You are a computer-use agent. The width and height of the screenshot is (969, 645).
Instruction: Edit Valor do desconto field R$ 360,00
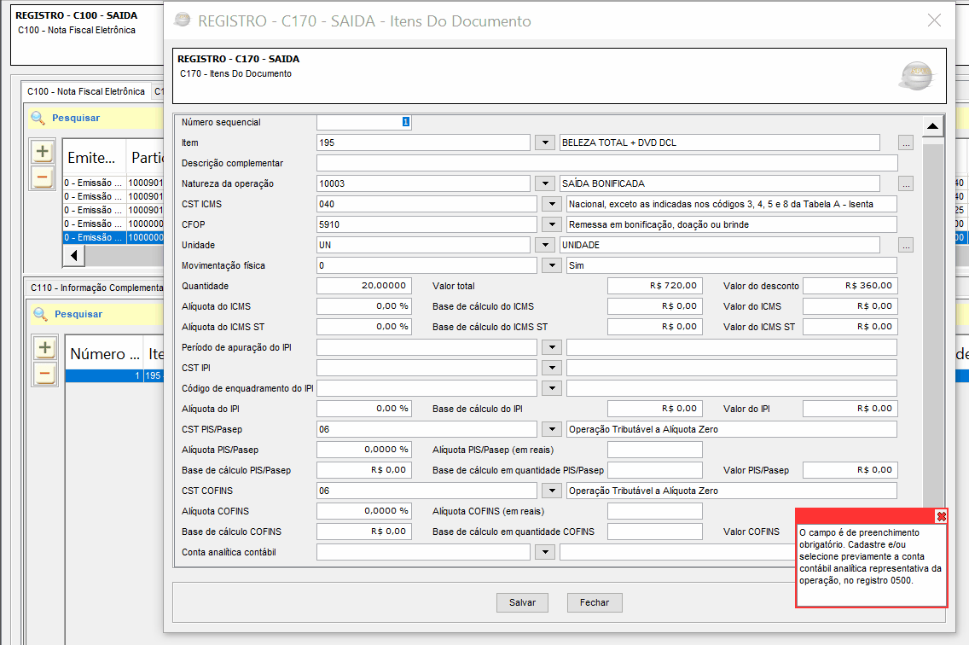pos(850,286)
